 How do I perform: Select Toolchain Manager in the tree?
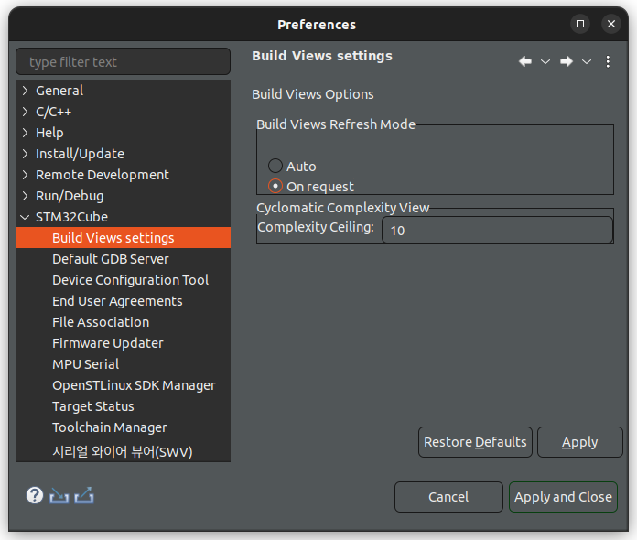110,427
